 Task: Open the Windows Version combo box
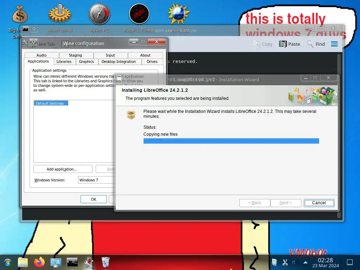pos(96,180)
